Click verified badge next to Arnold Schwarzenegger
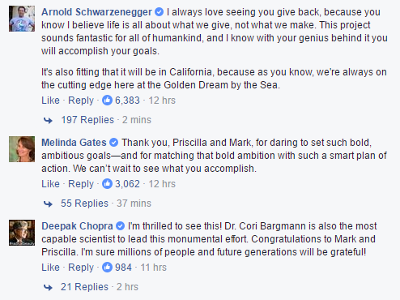This screenshot has height=300, width=400. [160, 12]
